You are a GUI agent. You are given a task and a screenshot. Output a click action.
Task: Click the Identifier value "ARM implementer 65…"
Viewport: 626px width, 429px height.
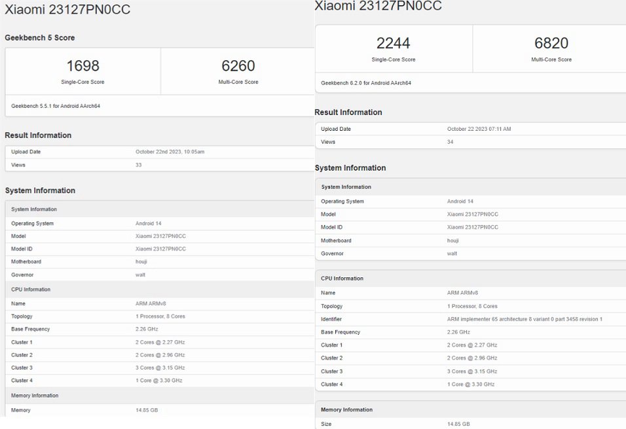525,319
